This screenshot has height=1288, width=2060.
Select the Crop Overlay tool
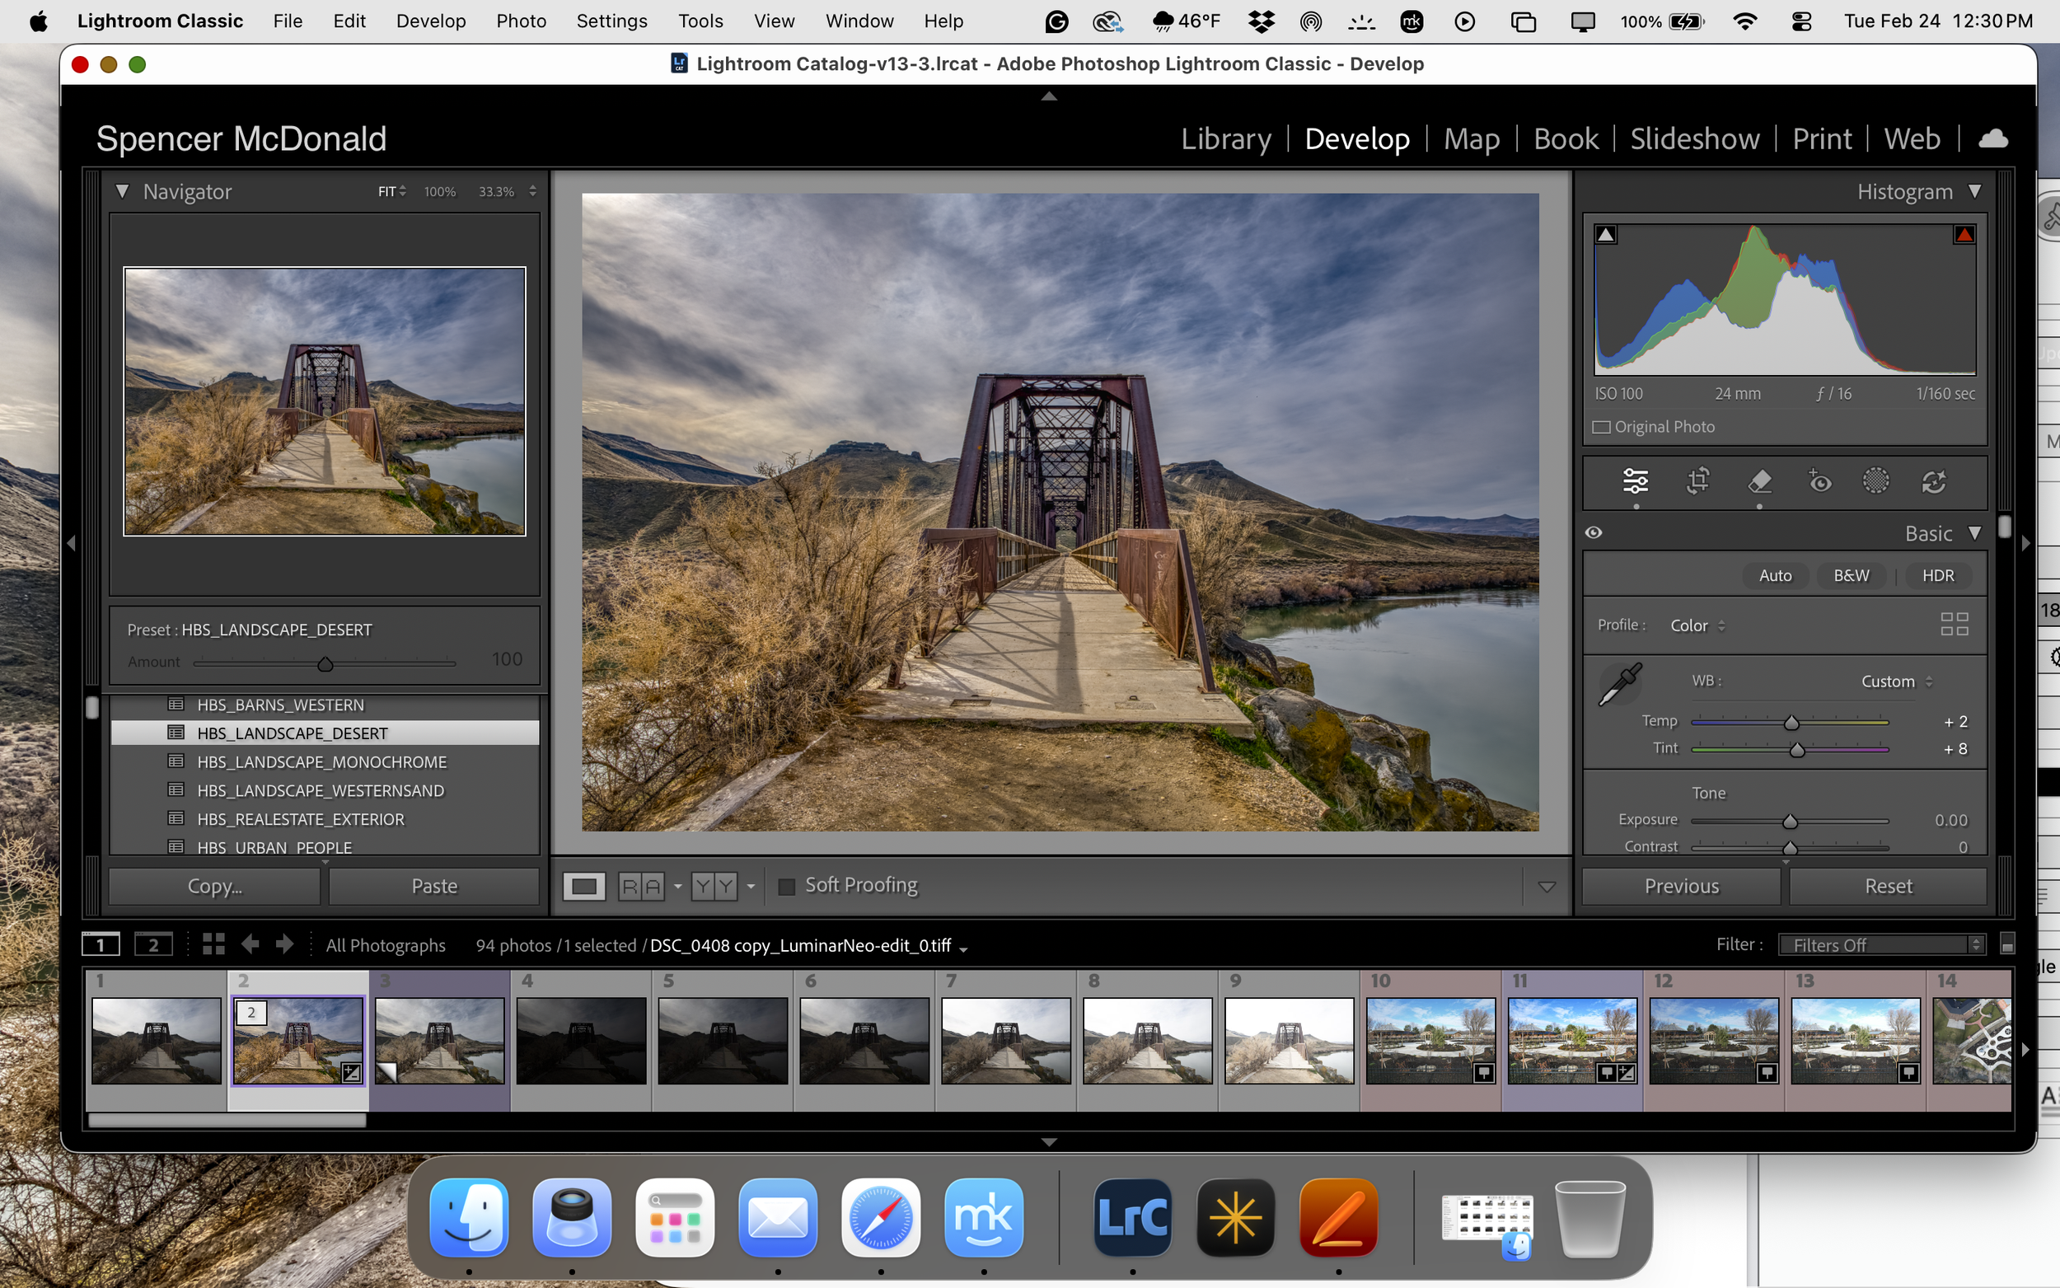tap(1697, 481)
